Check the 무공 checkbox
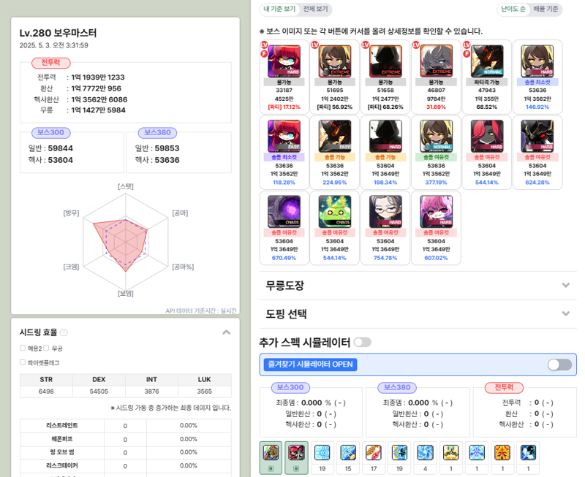The height and width of the screenshot is (477, 585). pyautogui.click(x=46, y=348)
